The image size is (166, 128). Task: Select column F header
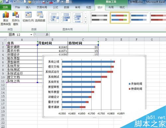tap(136, 40)
